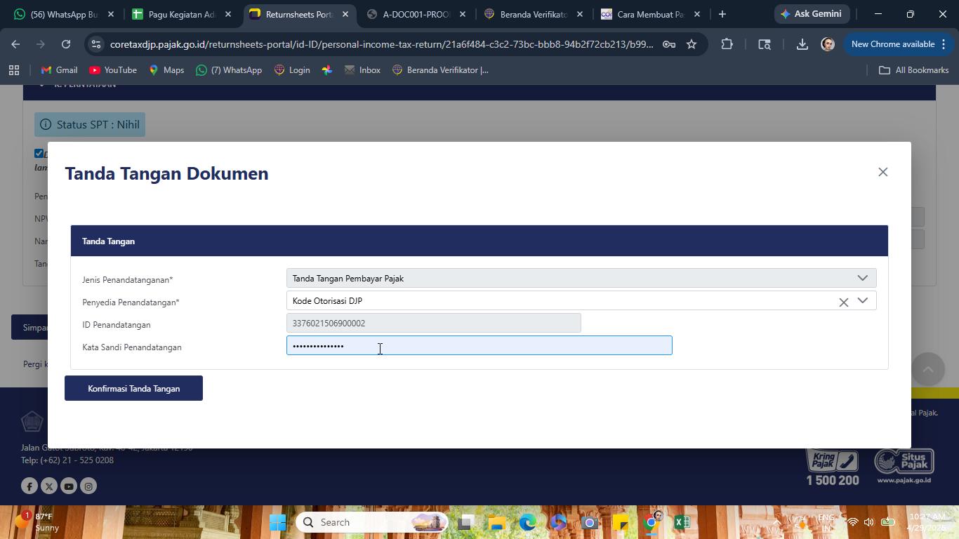Close the Tanda Tangan Dokumen dialog

pyautogui.click(x=882, y=172)
